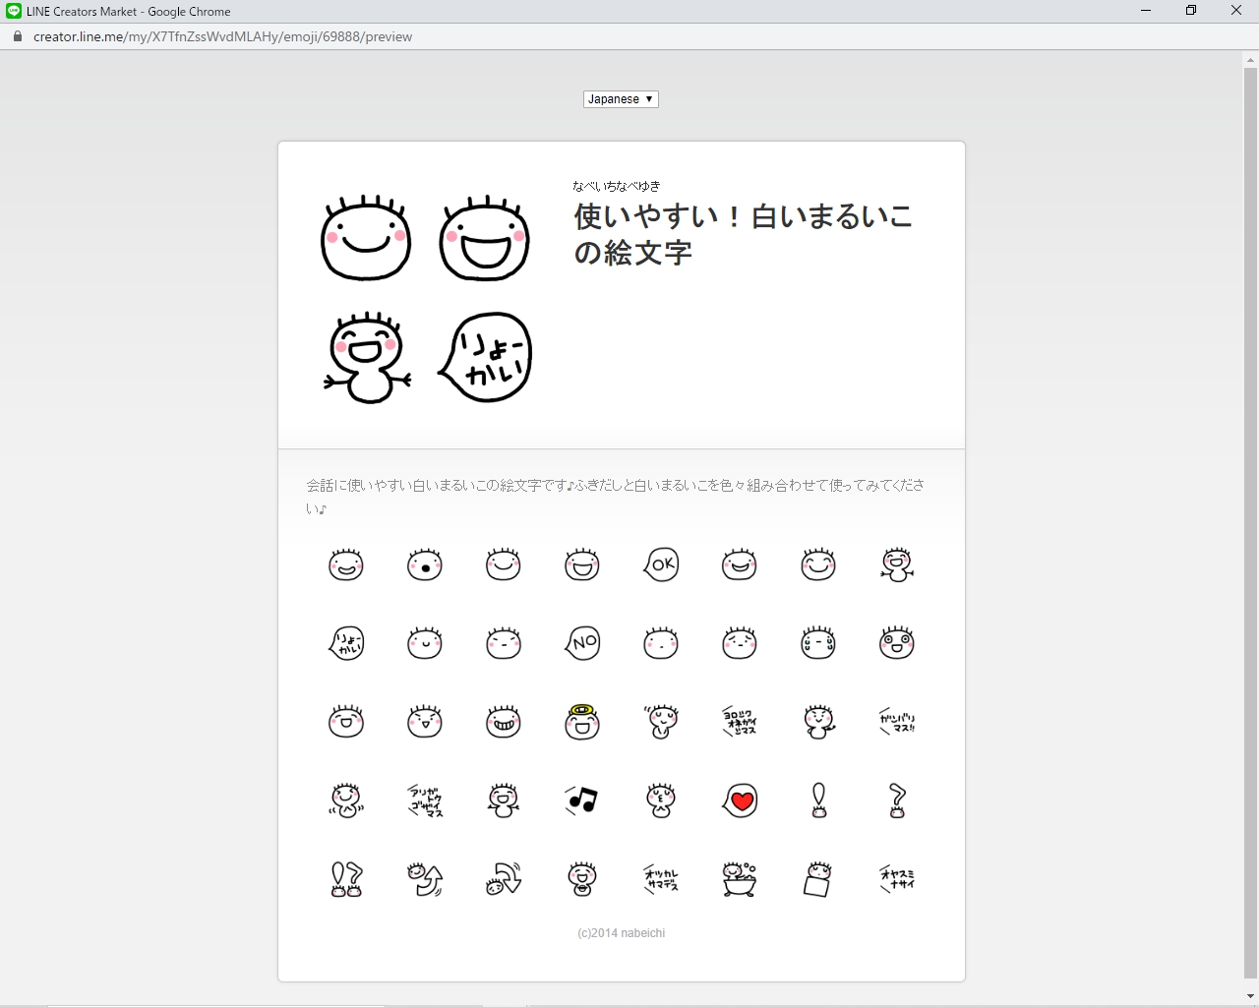Click the (c)2014 nabeichi copyright text

coord(622,933)
